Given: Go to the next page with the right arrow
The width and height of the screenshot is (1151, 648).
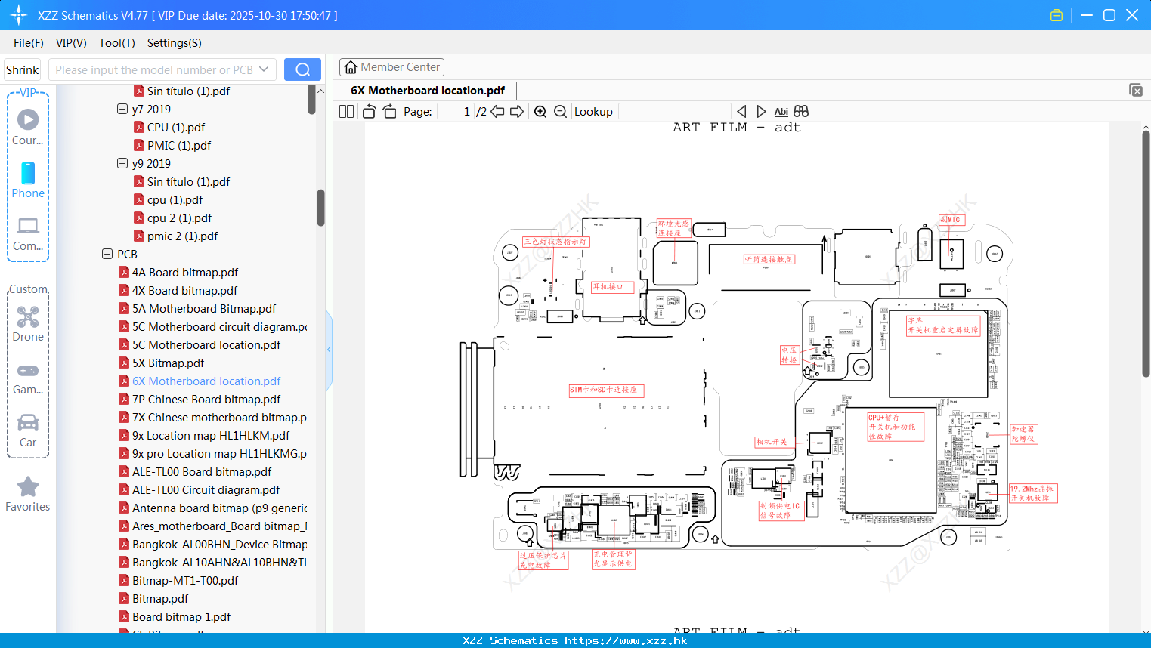Looking at the screenshot, I should 517,111.
